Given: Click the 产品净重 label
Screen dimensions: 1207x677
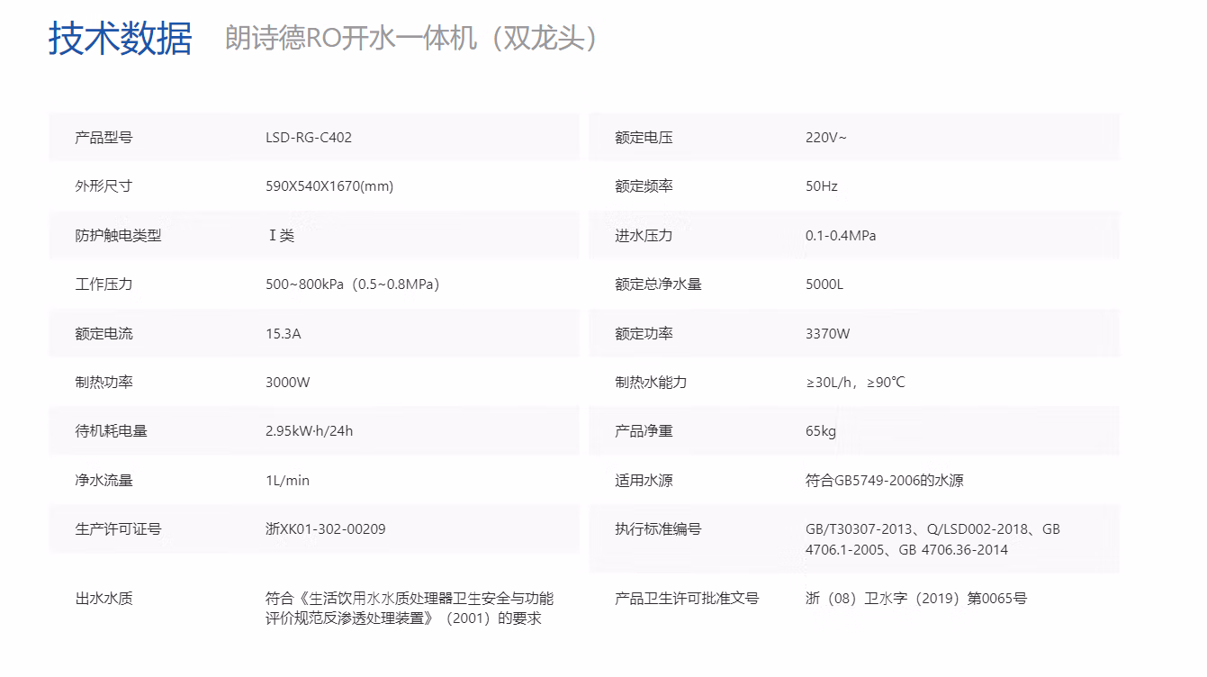Looking at the screenshot, I should (644, 431).
